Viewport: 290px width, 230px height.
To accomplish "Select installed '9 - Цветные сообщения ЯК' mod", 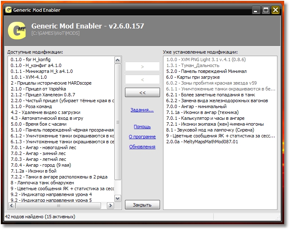I will tap(220, 136).
